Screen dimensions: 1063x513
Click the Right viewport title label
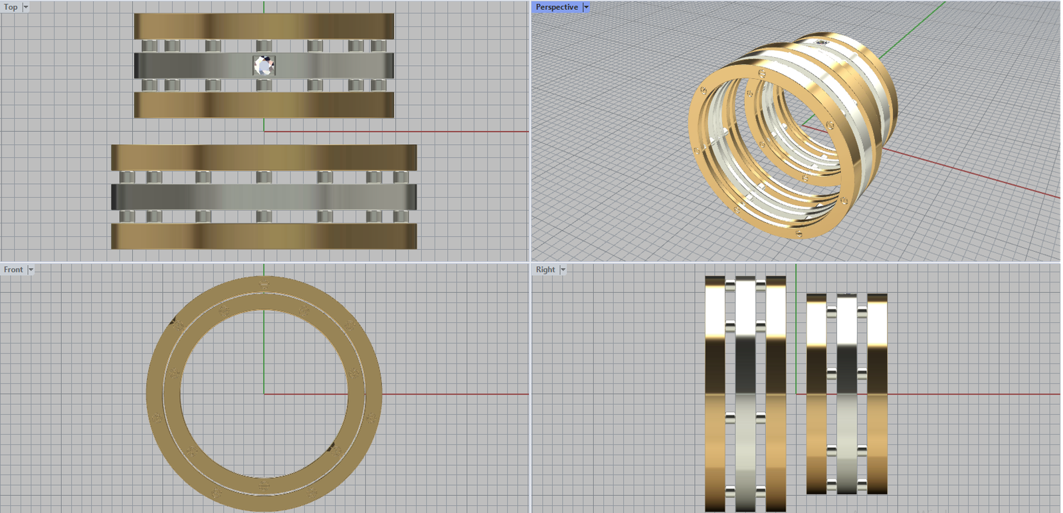pos(545,270)
